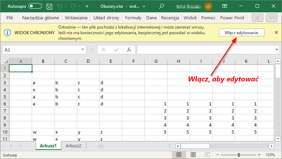The width and height of the screenshot is (282, 159).
Task: Open the Układ strony tab
Action: point(106,18)
